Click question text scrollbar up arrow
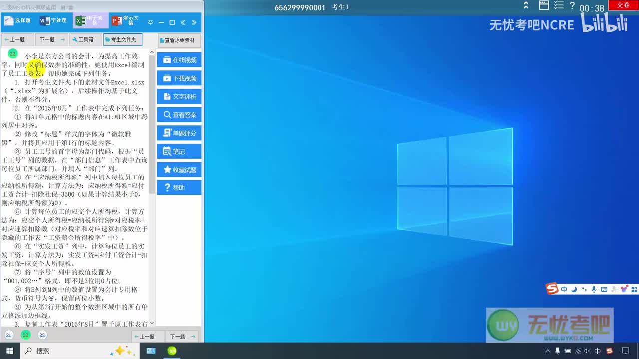 tap(152, 52)
